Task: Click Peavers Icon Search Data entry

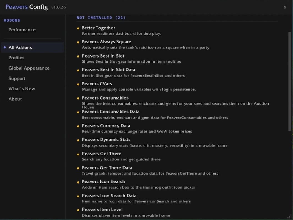Action: pyautogui.click(x=109, y=196)
